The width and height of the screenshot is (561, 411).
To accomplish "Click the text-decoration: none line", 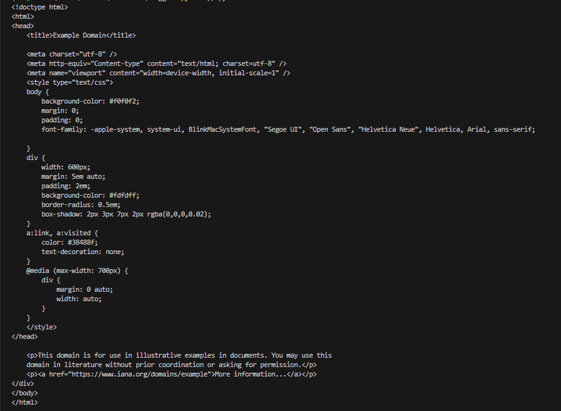I will coord(83,252).
